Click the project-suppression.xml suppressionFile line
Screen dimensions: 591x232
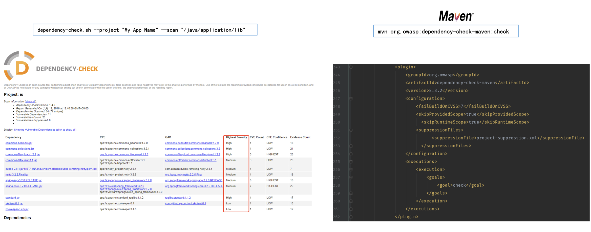tap(508, 138)
